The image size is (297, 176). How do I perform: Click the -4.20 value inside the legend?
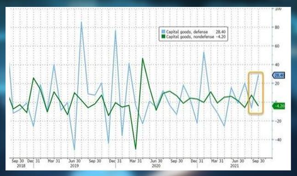tap(221, 37)
